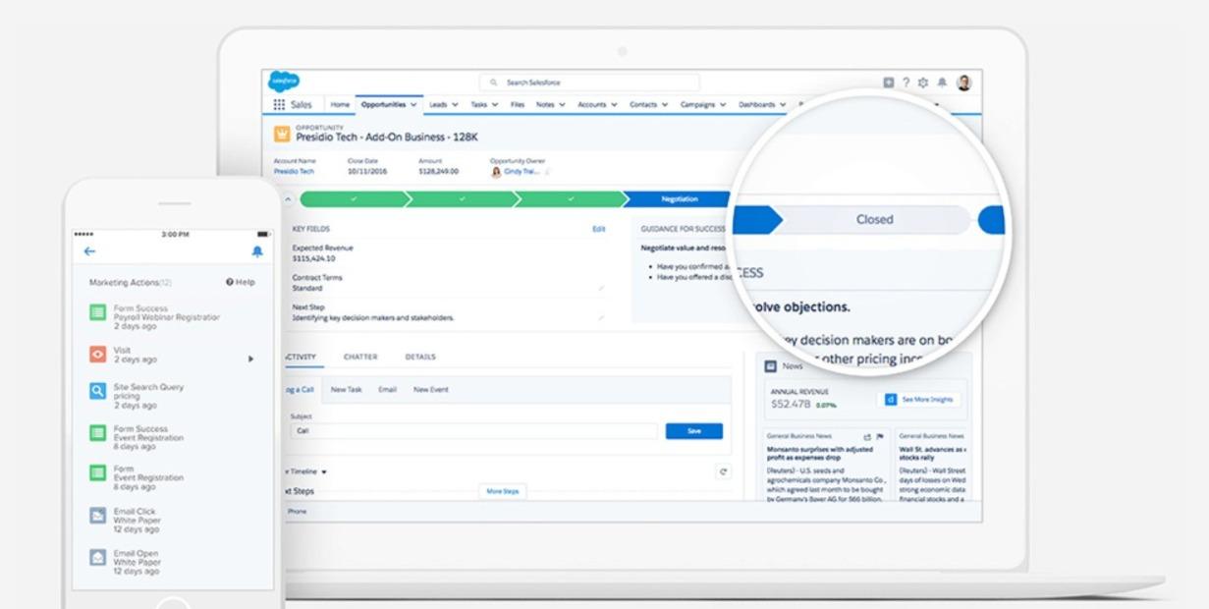Click the pencil icon beside Next Step
This screenshot has width=1209, height=609.
[601, 318]
